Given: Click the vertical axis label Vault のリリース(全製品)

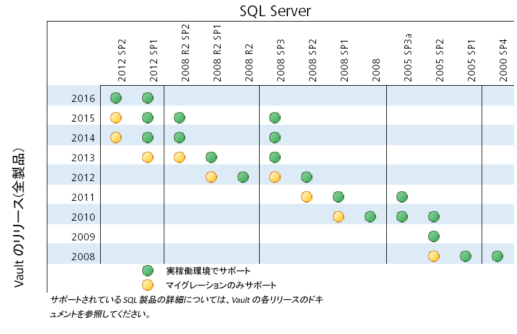Looking at the screenshot, I should 19,218.
